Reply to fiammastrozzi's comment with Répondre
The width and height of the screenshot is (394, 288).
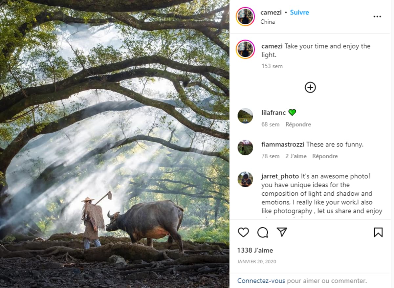coord(325,156)
